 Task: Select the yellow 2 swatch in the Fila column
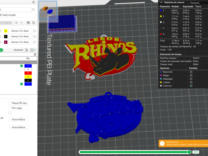[x=28, y=77]
